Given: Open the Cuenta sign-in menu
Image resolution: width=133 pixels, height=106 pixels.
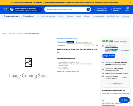Looking at the screenshot, I should [x=116, y=9].
